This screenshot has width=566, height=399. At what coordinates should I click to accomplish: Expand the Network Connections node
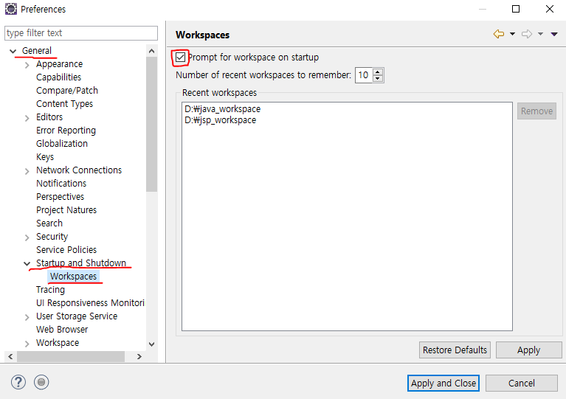pos(27,171)
